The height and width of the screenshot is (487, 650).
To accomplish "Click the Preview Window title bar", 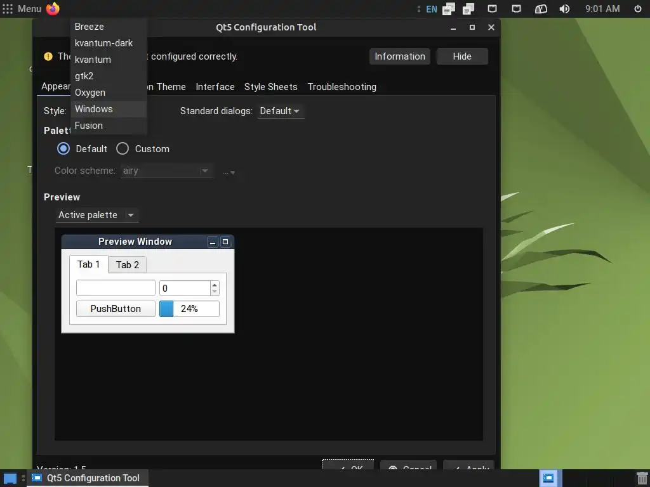I will (x=135, y=242).
